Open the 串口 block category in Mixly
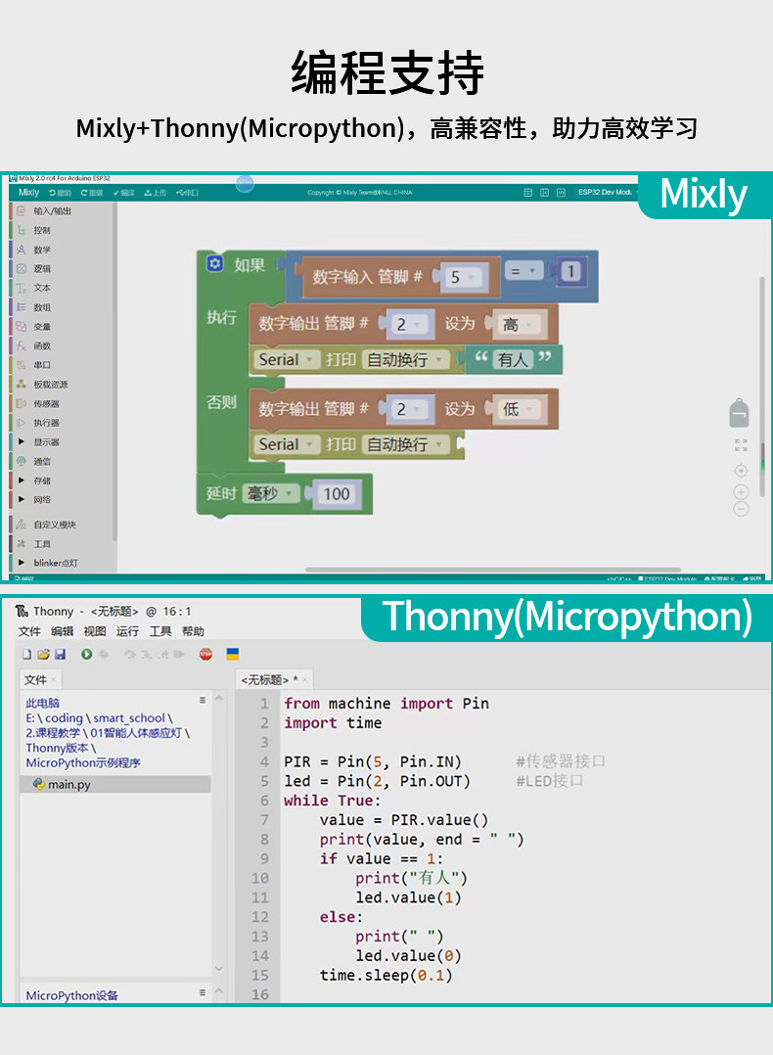 pyautogui.click(x=42, y=365)
